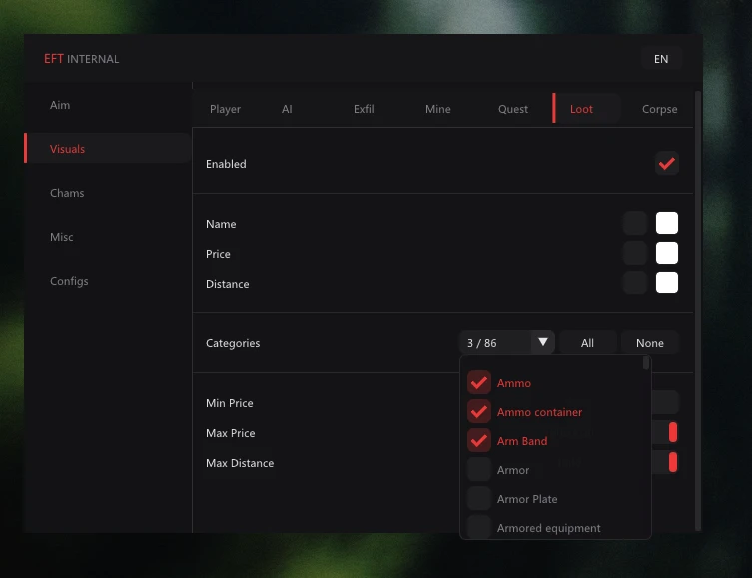Toggle the Enabled loot checkbox
The height and width of the screenshot is (578, 752).
(667, 164)
